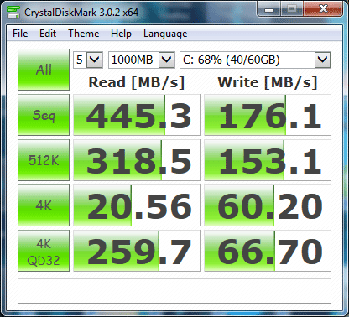
Task: Click the CrystalDiskMark app icon in title bar
Action: 13,12
